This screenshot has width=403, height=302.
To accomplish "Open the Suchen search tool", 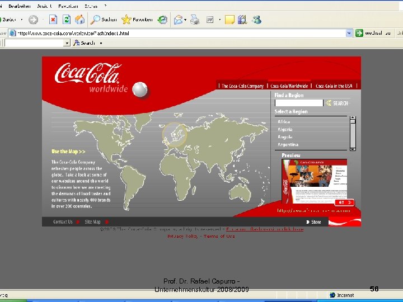I will click(x=104, y=20).
